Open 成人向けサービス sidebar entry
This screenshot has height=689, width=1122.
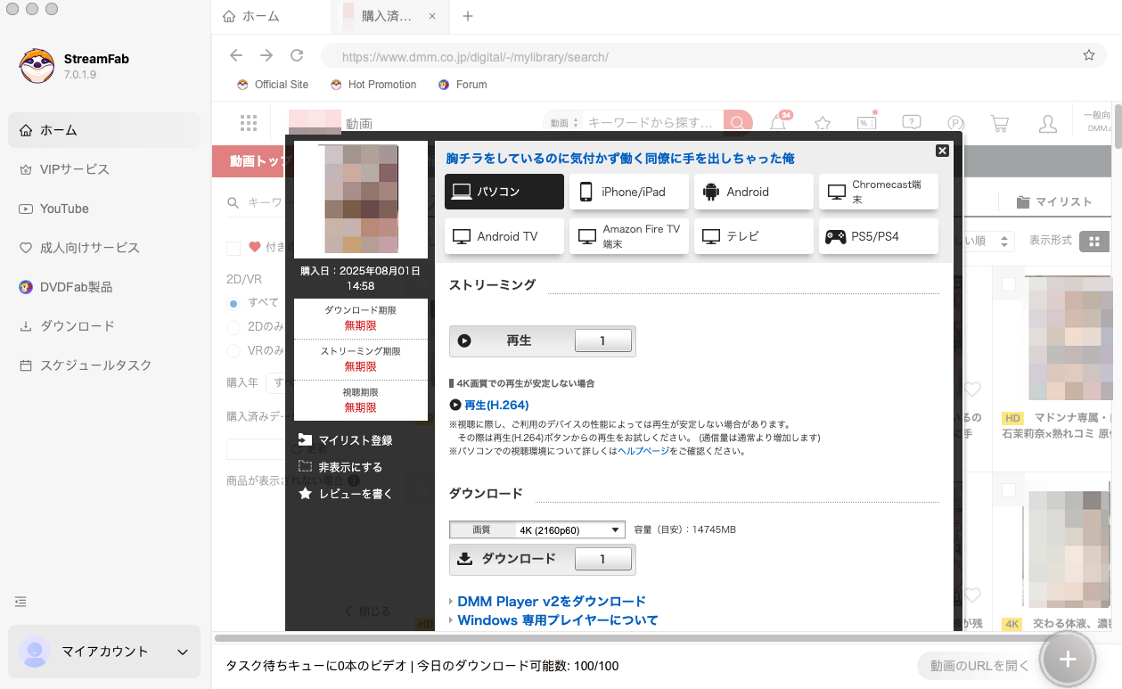[105, 248]
